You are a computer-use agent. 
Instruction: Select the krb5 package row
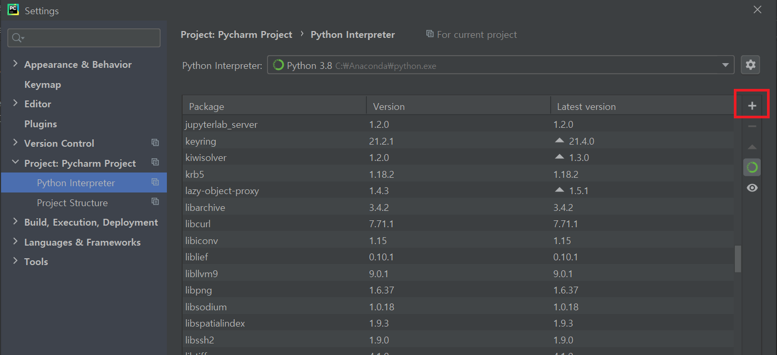pyautogui.click(x=458, y=174)
